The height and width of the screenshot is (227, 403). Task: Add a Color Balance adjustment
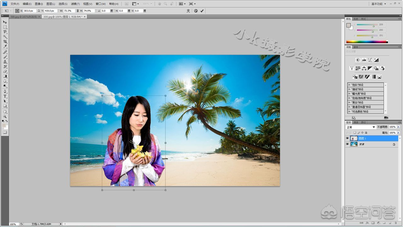coord(364,68)
